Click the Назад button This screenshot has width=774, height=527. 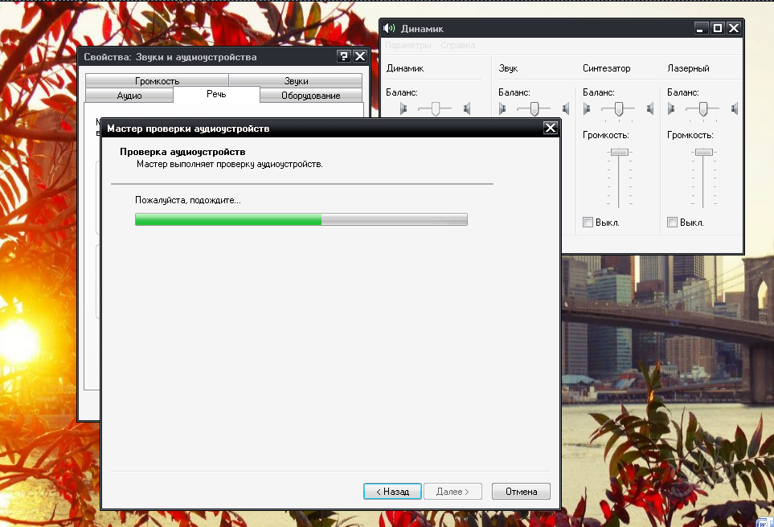[392, 491]
